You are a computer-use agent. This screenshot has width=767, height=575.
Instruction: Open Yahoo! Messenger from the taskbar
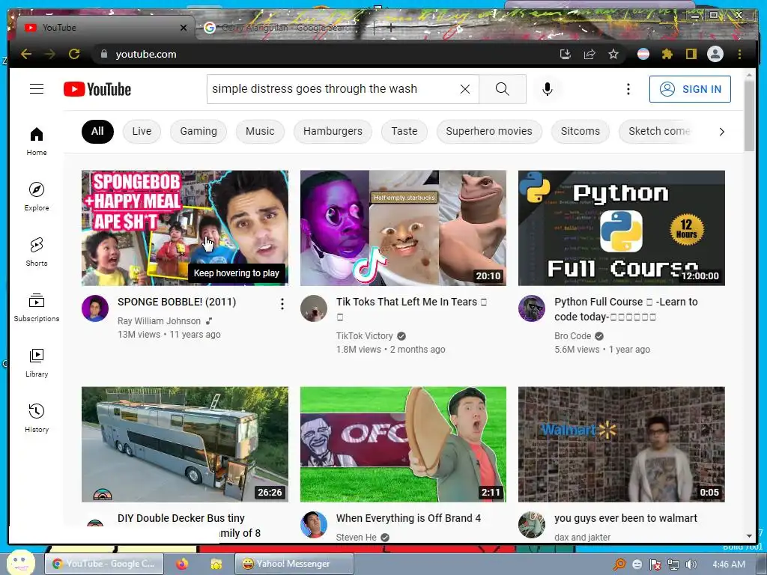pos(294,564)
